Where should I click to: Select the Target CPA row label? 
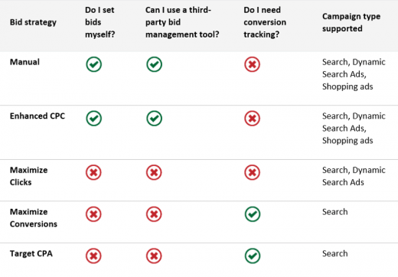point(31,254)
